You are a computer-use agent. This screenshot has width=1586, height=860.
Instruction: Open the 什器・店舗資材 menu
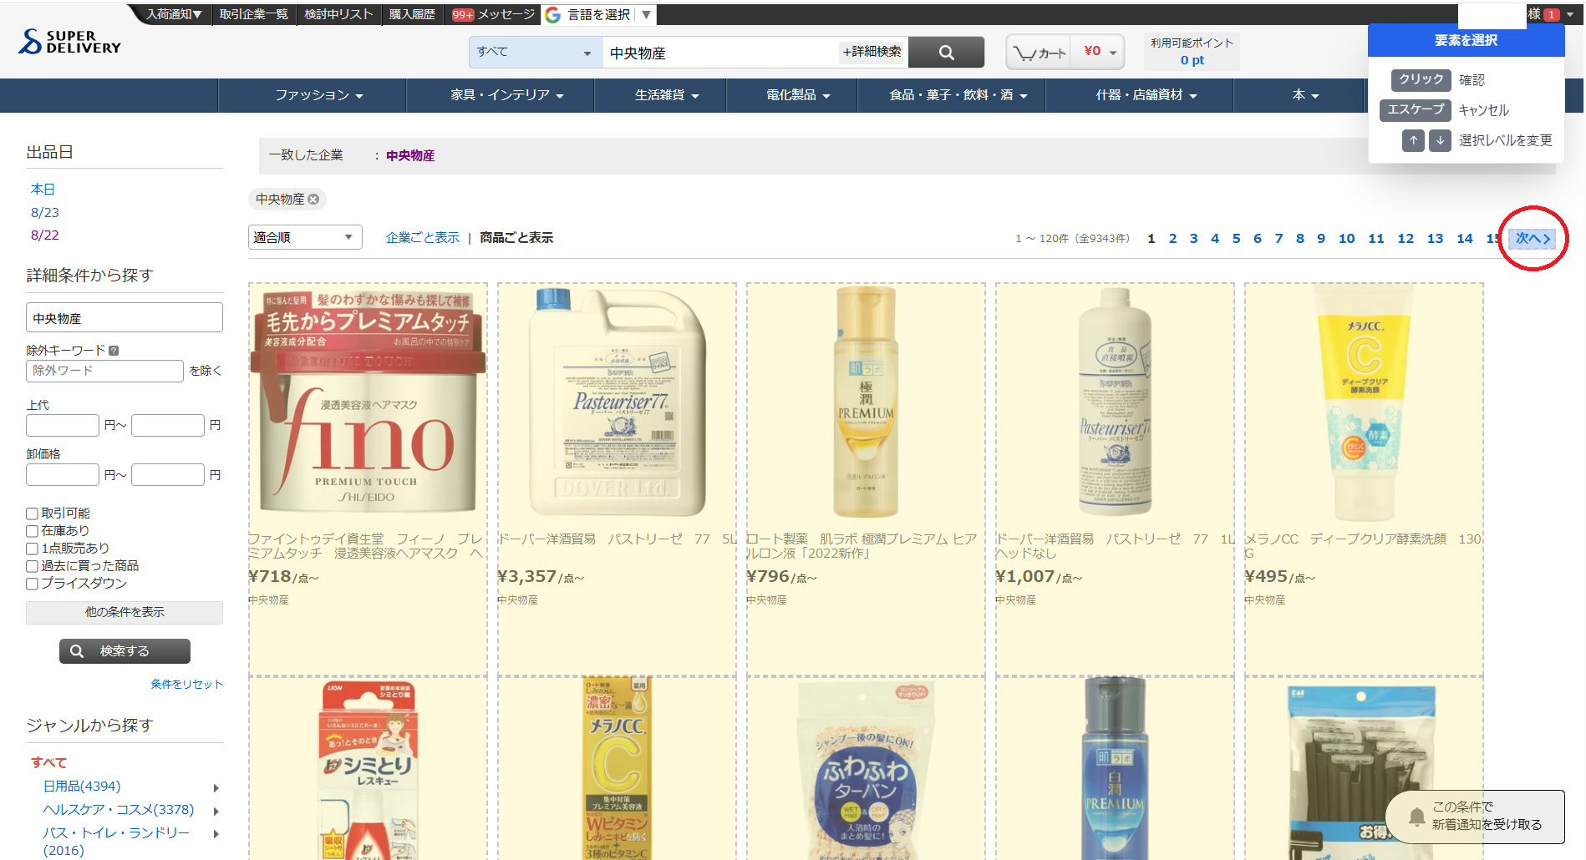pyautogui.click(x=1146, y=95)
